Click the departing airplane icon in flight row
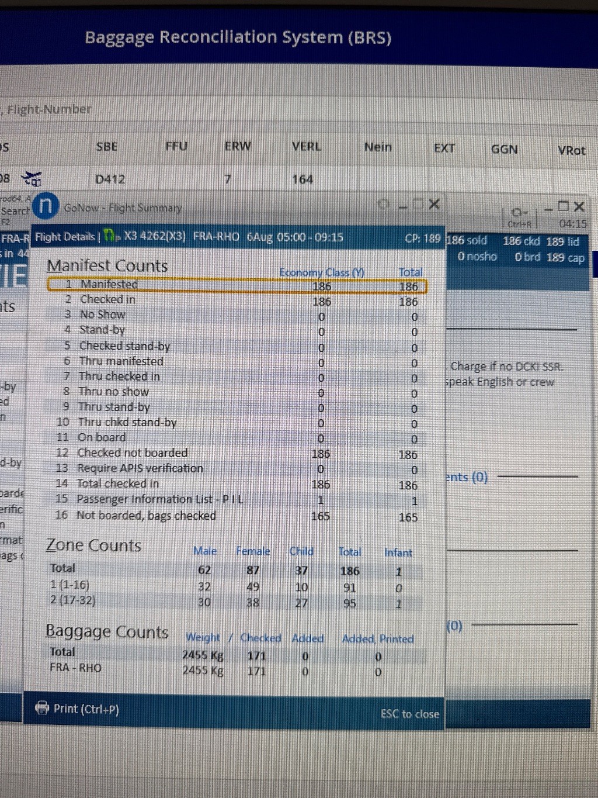The image size is (598, 798). click(32, 178)
